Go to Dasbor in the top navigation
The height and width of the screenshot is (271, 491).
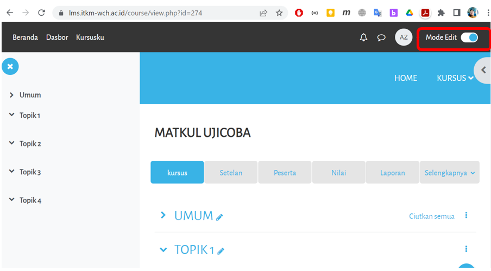57,37
